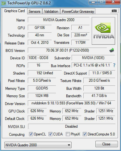Toggle the CUDA checkbox

(x=50, y=134)
